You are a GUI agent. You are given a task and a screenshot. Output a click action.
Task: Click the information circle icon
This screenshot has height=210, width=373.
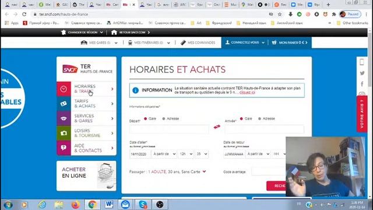[135, 90]
